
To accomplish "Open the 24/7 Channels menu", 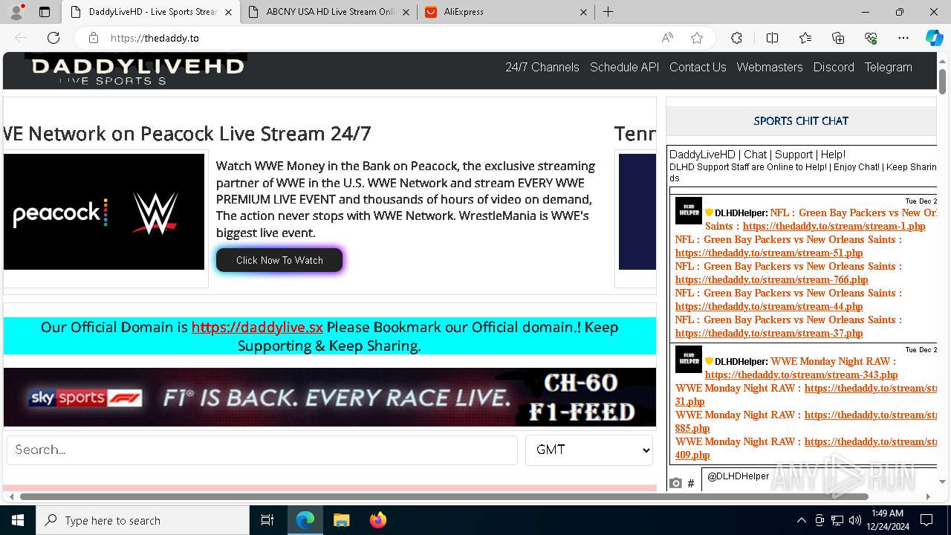I will click(542, 67).
